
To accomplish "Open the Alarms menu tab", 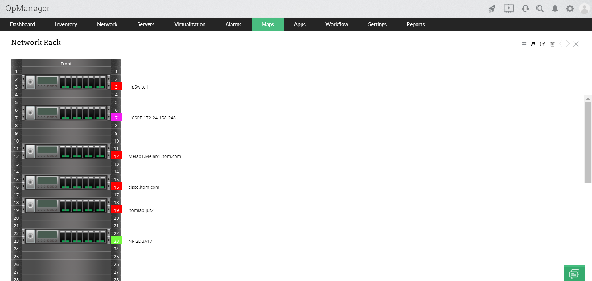I will click(x=233, y=24).
